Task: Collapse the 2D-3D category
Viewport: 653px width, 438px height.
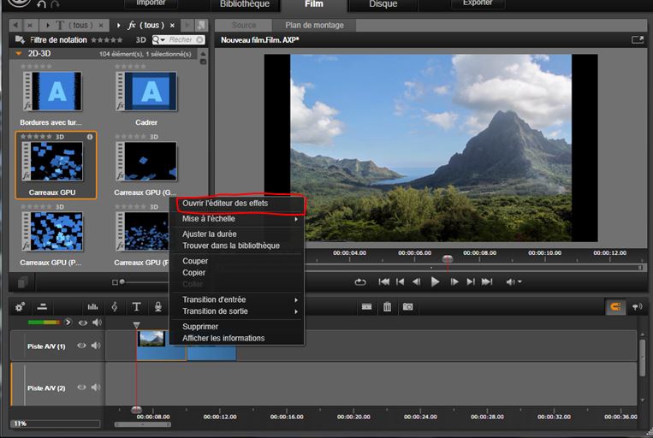Action: click(x=20, y=53)
